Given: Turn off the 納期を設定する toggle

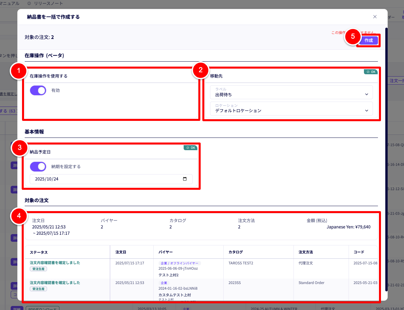Looking at the screenshot, I should (x=38, y=166).
